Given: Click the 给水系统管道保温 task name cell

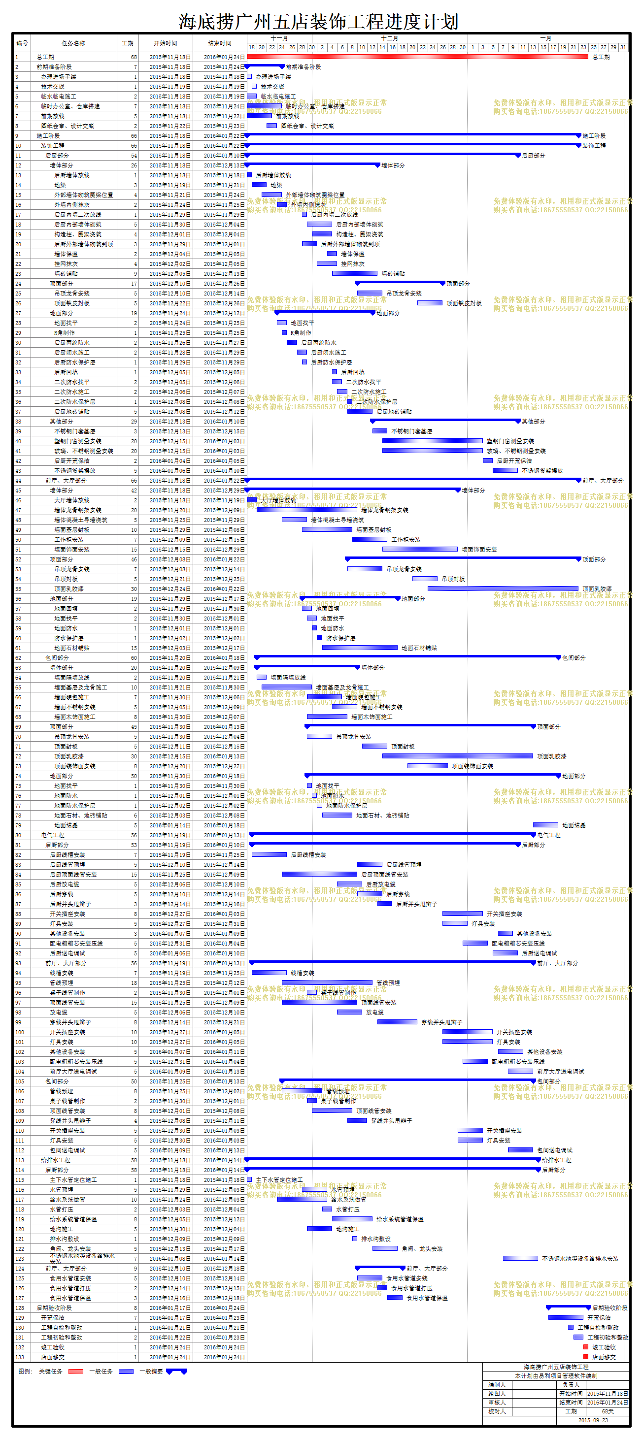Looking at the screenshot, I should tap(73, 1219).
